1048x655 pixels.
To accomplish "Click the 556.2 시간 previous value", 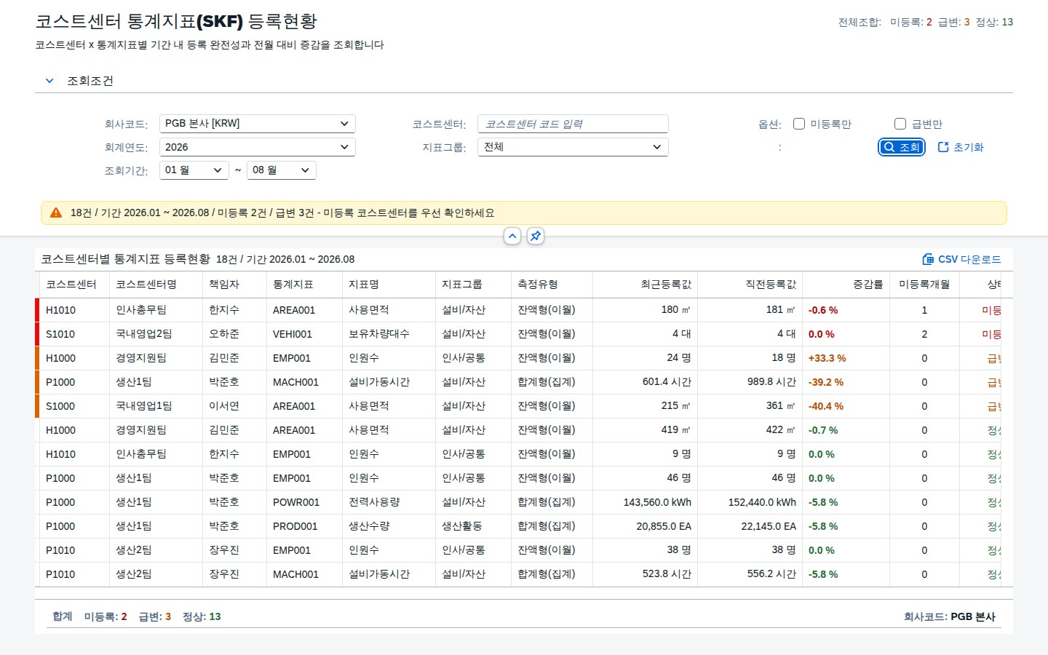I will [x=771, y=574].
